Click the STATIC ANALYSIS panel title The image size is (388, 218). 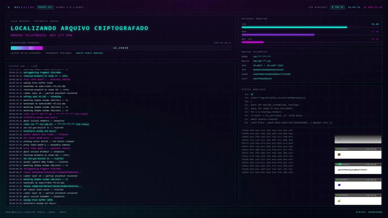(x=253, y=89)
